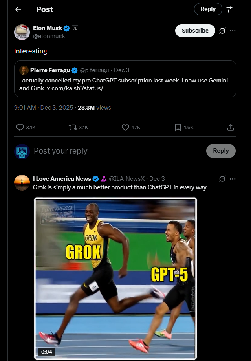Bookmark the post with 1.6K bookmarks

(x=178, y=127)
